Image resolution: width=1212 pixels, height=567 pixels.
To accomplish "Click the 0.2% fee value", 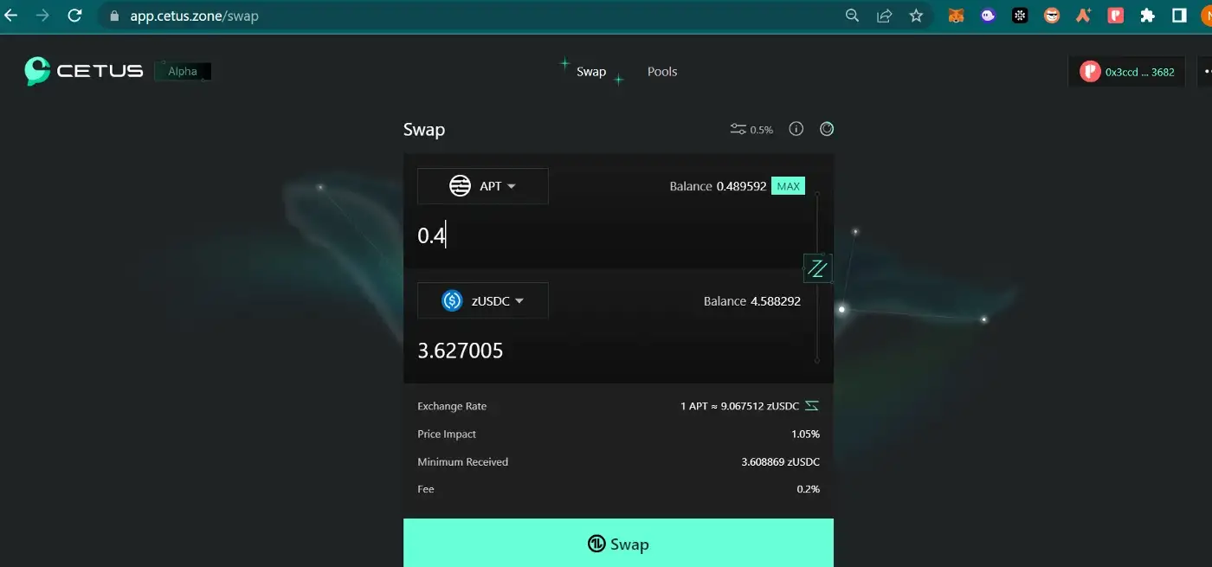I will [808, 489].
